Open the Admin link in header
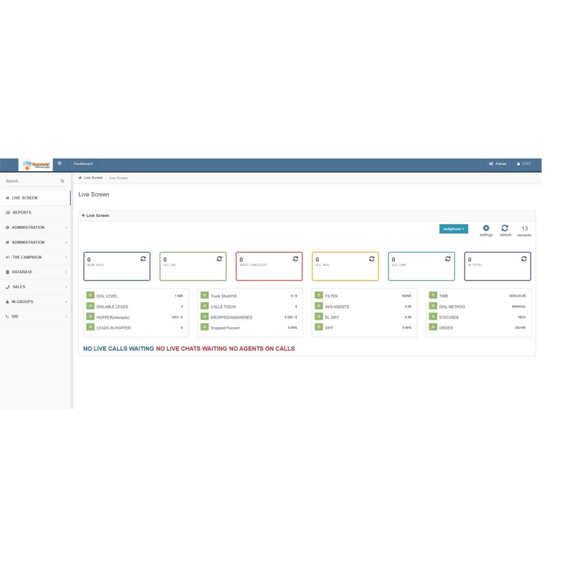568x568 pixels. tap(498, 164)
